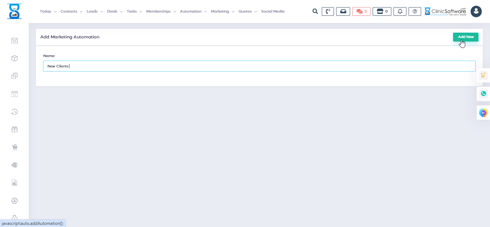Image resolution: width=490 pixels, height=227 pixels.
Task: Click the ClinicSoftware logo
Action: click(445, 11)
